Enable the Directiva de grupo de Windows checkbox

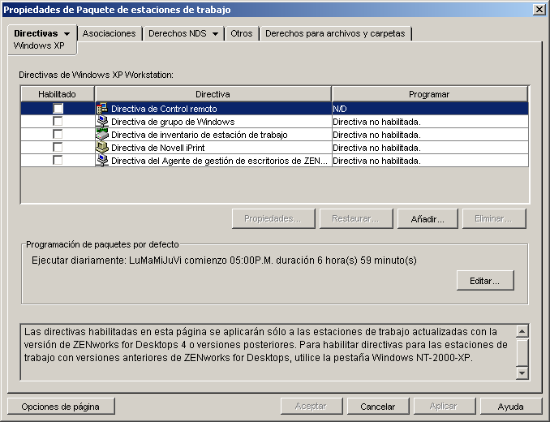[58, 122]
